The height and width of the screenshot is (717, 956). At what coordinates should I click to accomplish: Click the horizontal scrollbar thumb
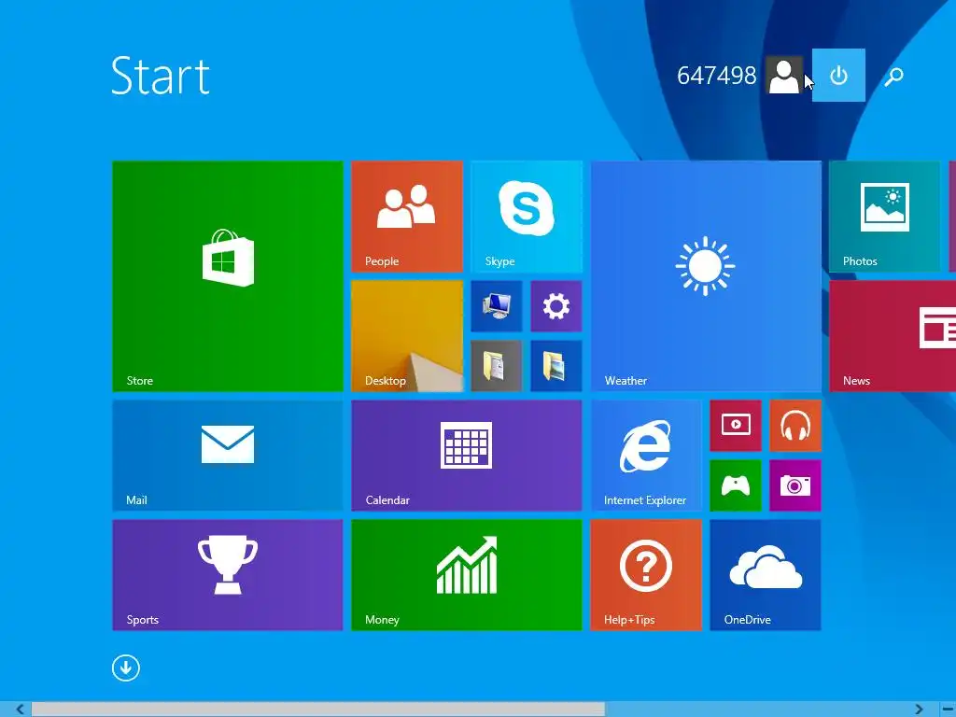click(318, 710)
